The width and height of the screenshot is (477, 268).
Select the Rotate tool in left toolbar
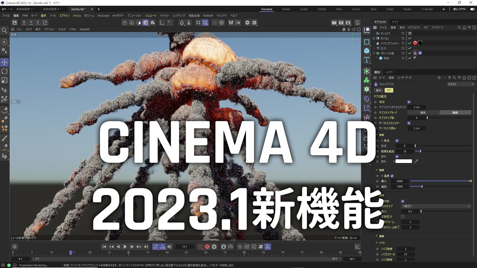pyautogui.click(x=4, y=71)
